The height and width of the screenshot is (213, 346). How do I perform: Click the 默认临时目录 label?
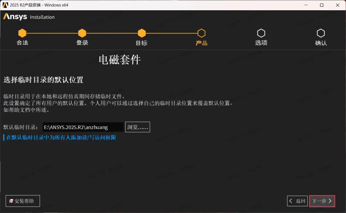pos(21,127)
